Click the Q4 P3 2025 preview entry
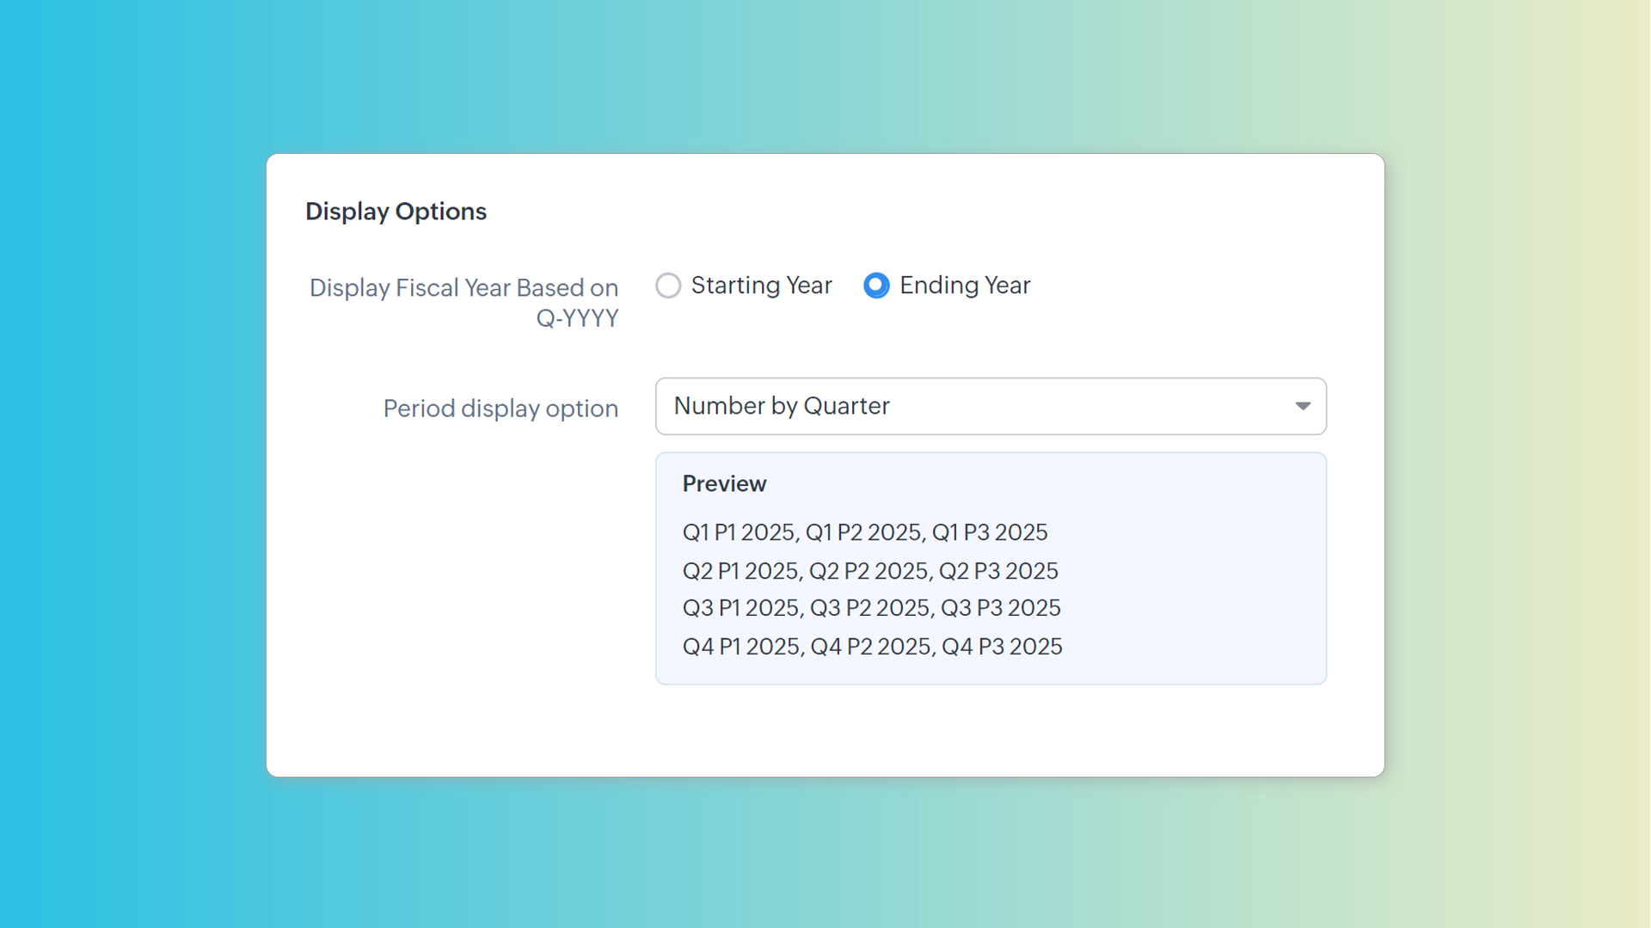Viewport: 1651px width, 928px height. point(1002,647)
